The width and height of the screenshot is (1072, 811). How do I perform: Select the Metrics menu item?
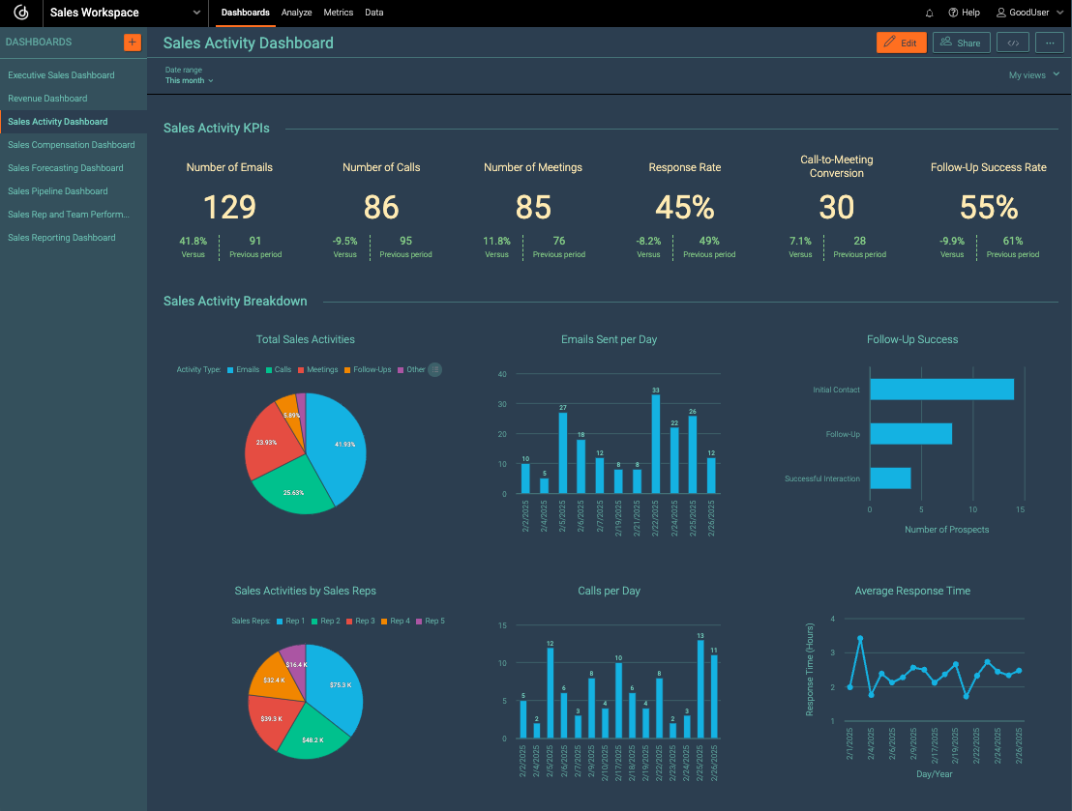tap(338, 13)
